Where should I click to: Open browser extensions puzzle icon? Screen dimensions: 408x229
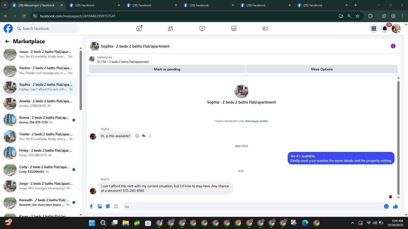click(x=371, y=16)
